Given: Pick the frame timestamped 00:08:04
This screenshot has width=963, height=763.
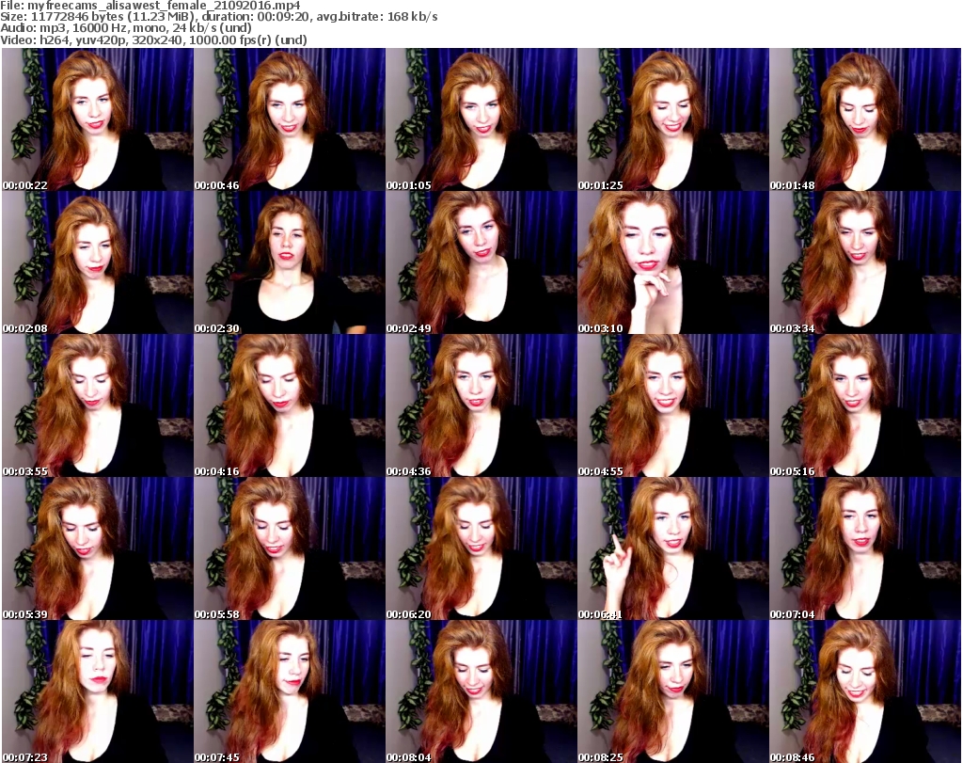Looking at the screenshot, I should 481,691.
